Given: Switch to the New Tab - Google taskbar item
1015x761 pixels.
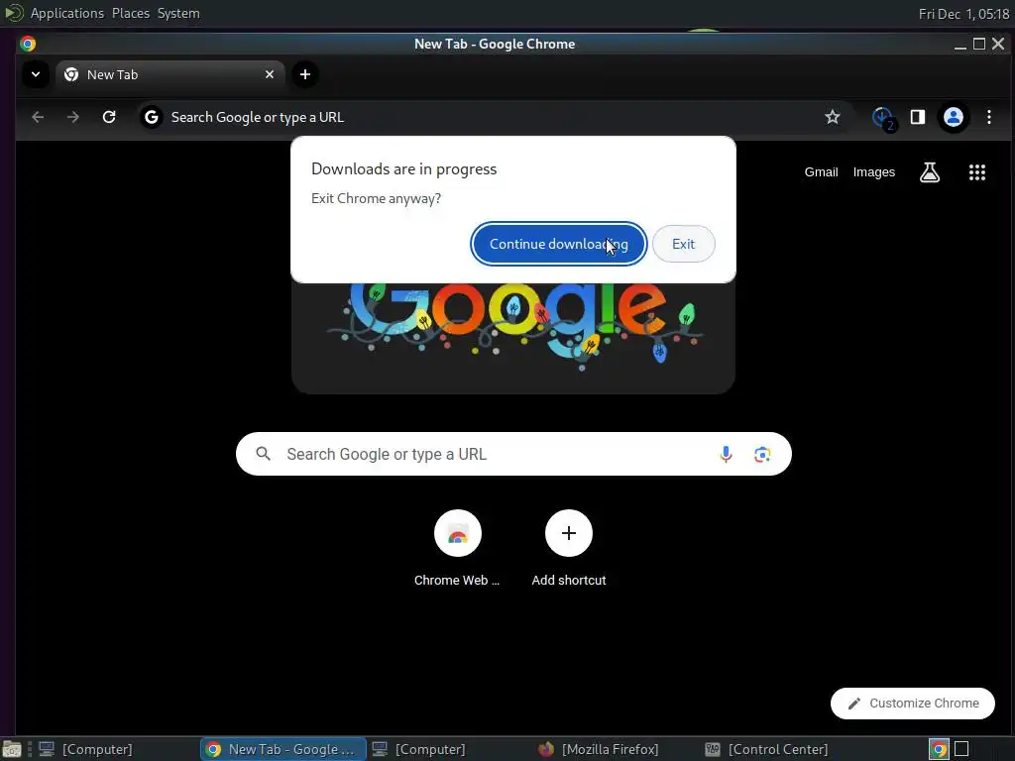Looking at the screenshot, I should 282,749.
